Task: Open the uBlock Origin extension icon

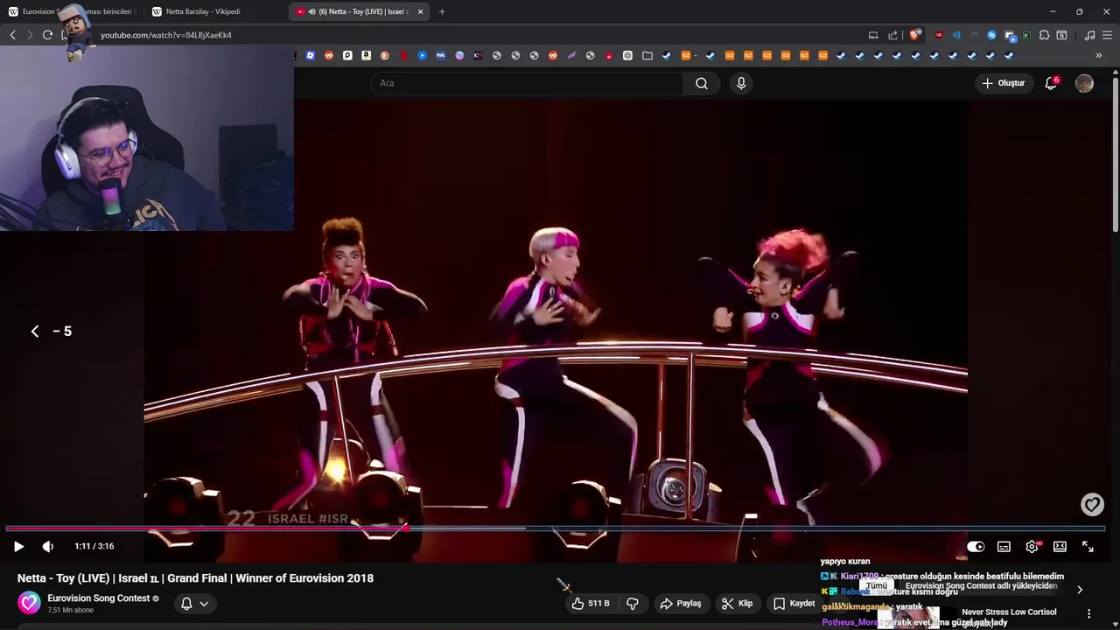Action: [x=939, y=35]
